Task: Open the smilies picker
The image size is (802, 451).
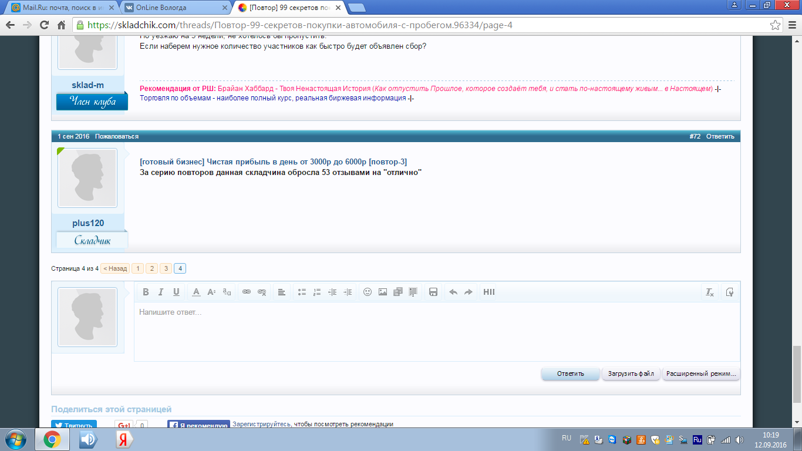Action: [x=368, y=292]
